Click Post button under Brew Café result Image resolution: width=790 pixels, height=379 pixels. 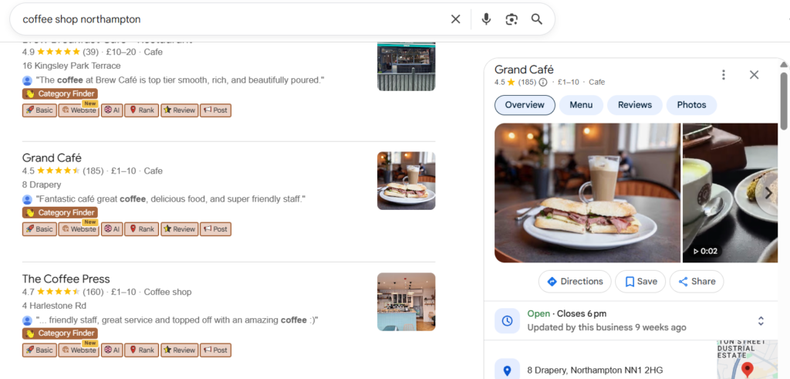click(216, 110)
